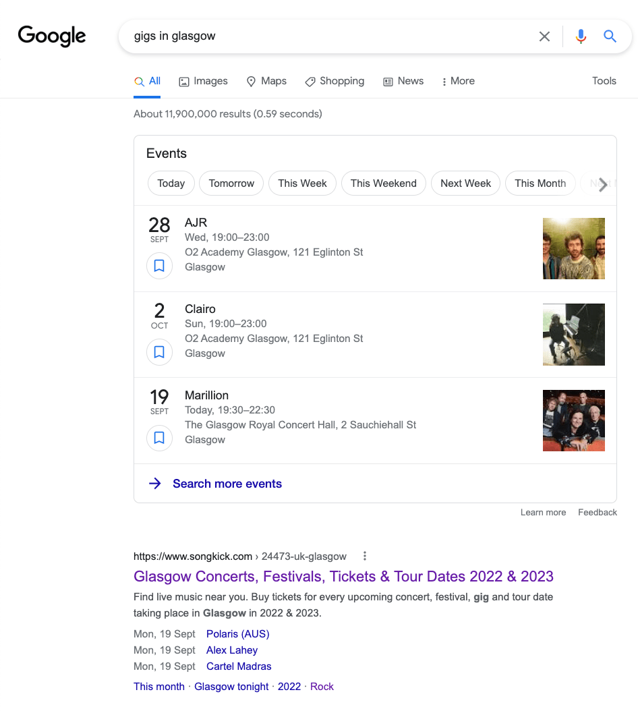Image resolution: width=638 pixels, height=711 pixels.
Task: Click the blue magnifying glass search icon
Action: (x=610, y=36)
